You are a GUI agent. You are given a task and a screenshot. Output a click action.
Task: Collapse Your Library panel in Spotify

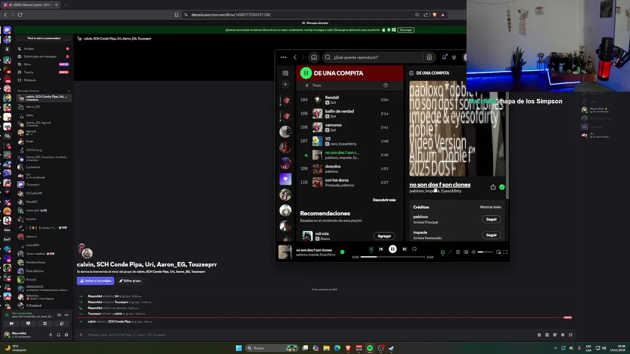click(x=285, y=73)
